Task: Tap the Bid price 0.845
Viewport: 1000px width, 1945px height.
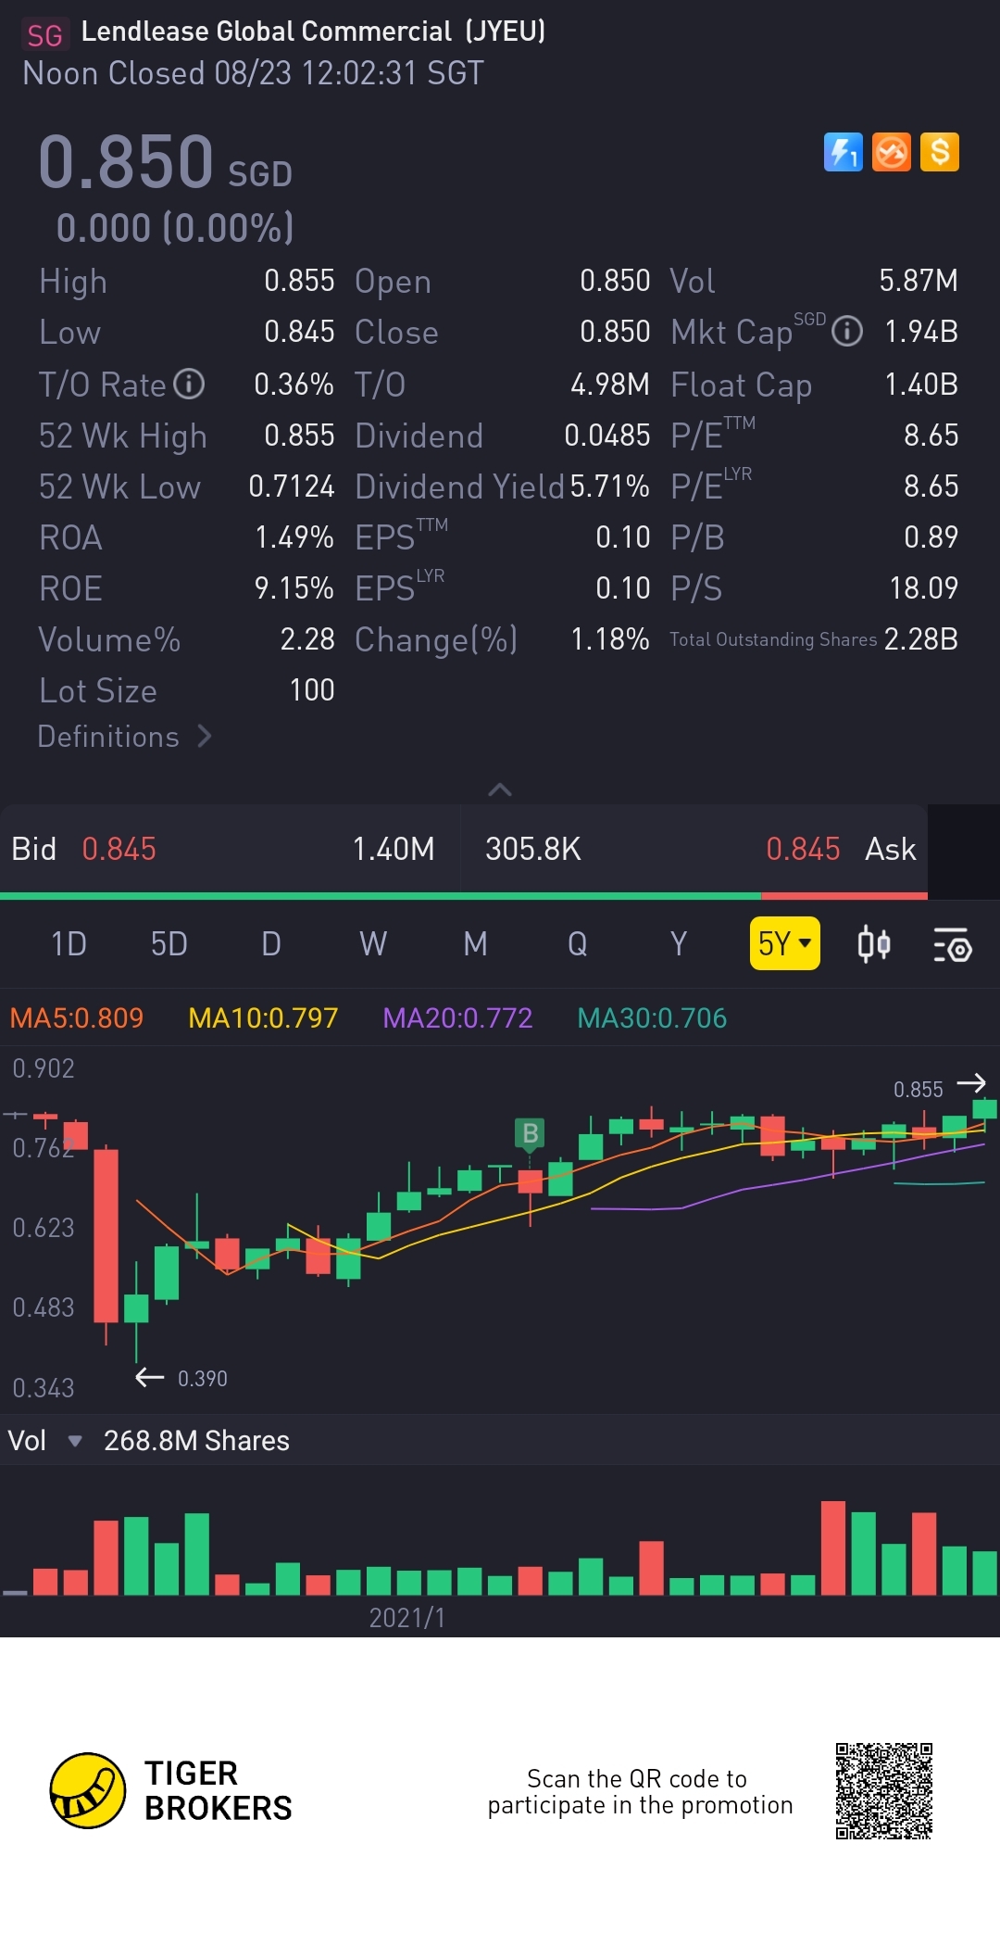Action: (119, 849)
